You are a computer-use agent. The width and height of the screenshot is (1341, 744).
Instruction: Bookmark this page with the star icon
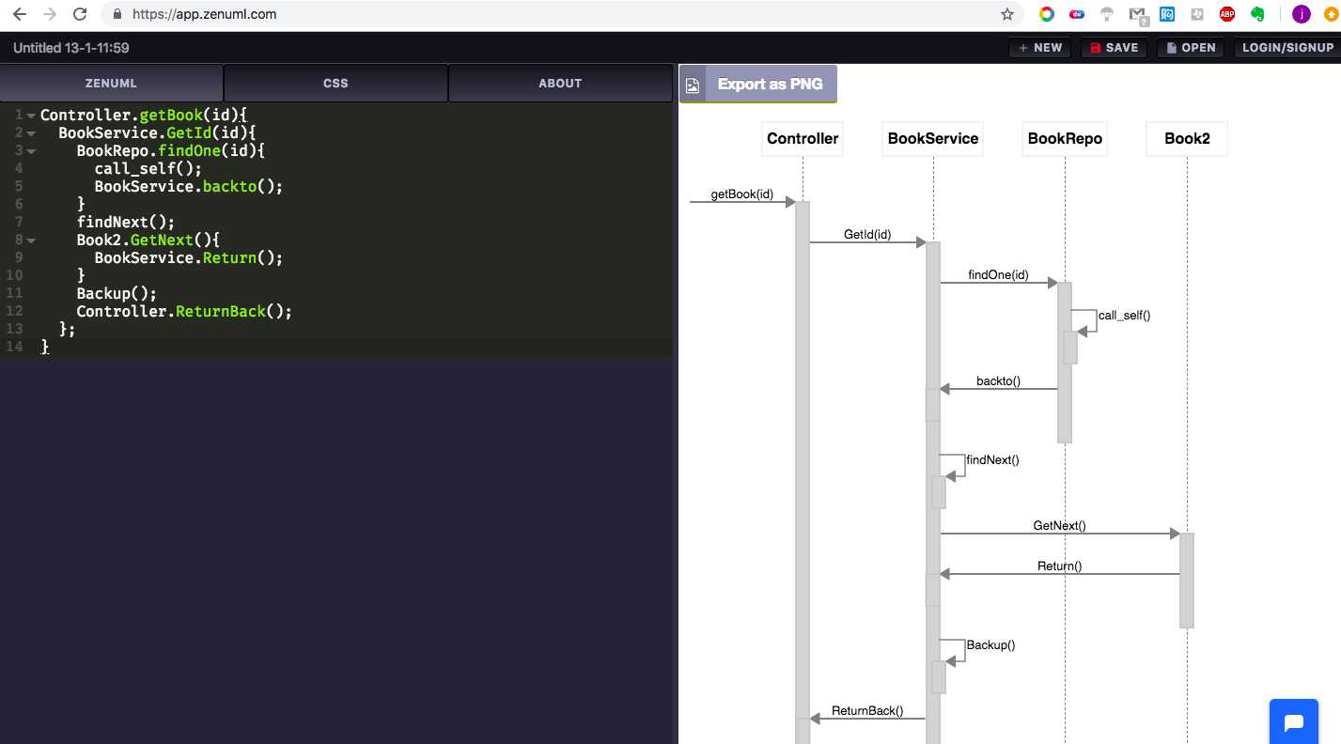1007,14
